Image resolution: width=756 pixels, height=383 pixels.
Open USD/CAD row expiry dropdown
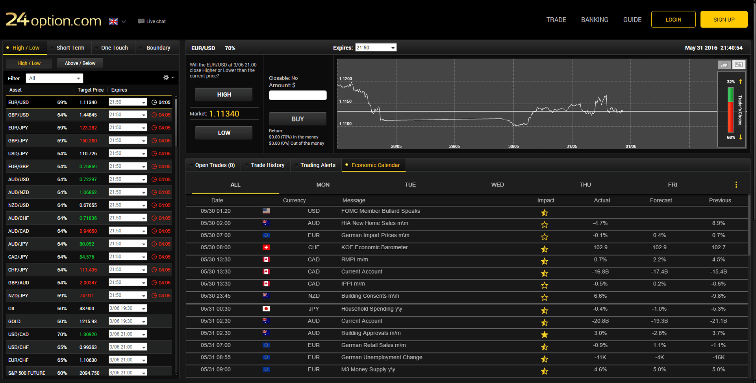pos(128,334)
